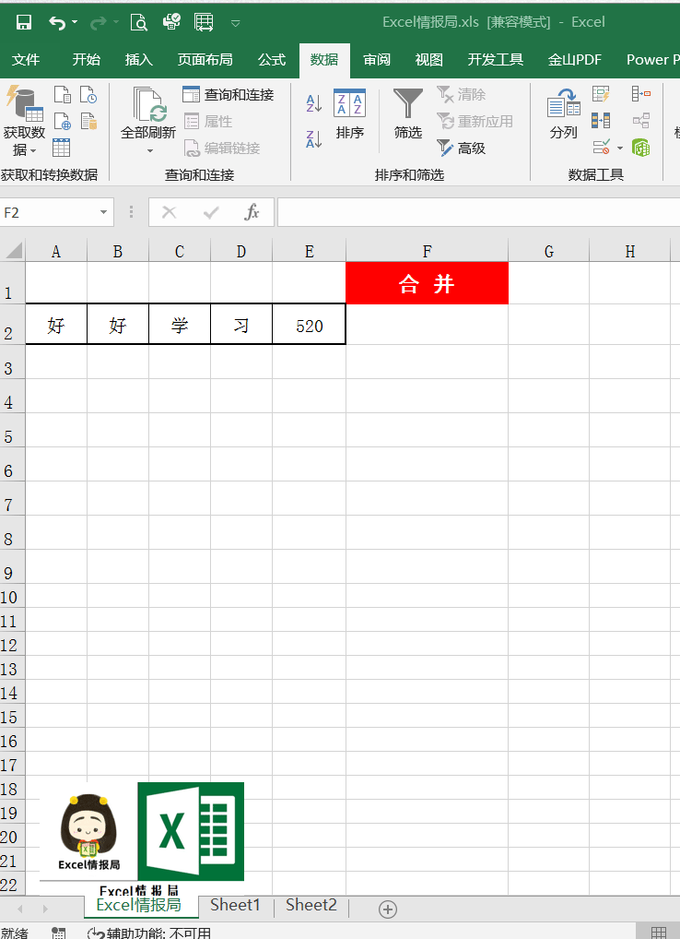Switch to the 开始 tab

tap(86, 60)
